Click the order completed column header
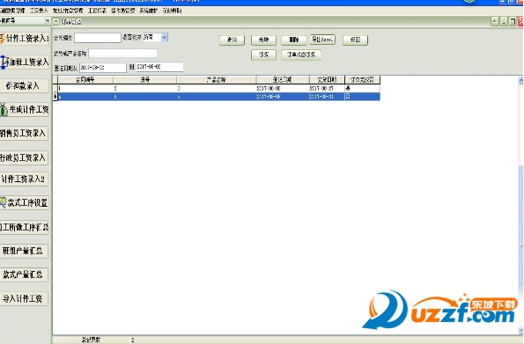This screenshot has width=524, height=344. [362, 80]
